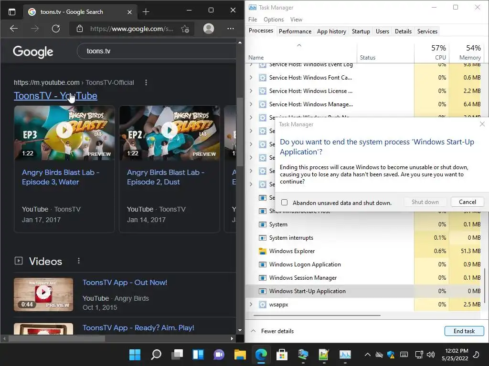Open the Edge profile avatar
The image size is (489, 366).
209,29
